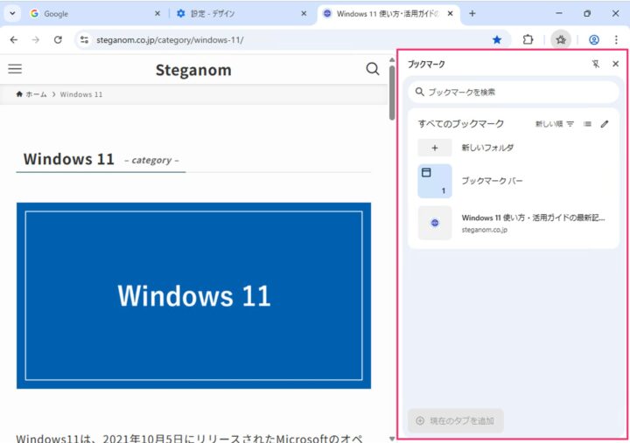
Task: Open the 新しい順 sort dropdown
Action: click(555, 124)
